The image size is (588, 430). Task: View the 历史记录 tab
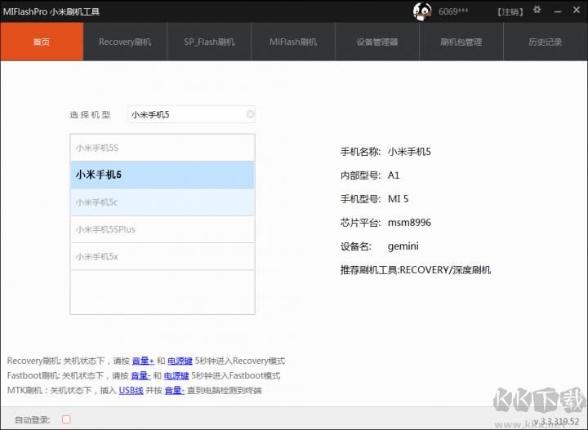546,42
